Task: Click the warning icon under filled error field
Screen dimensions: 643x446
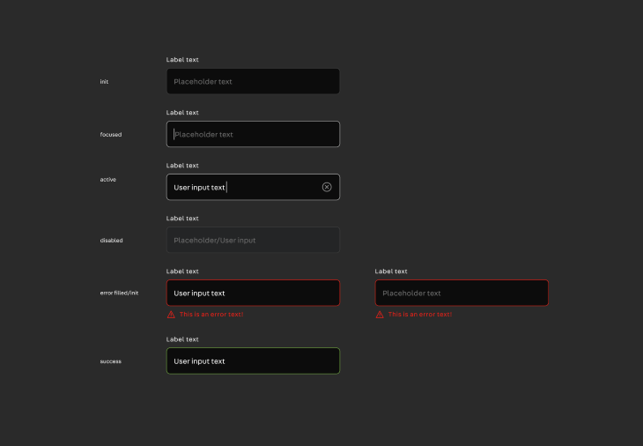Action: coord(171,315)
